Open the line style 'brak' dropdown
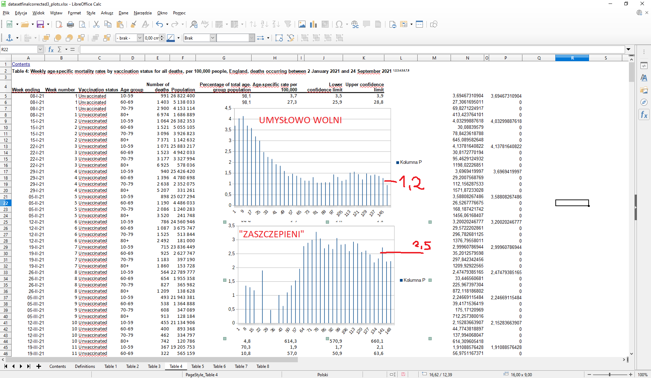The height and width of the screenshot is (378, 651). coord(140,38)
